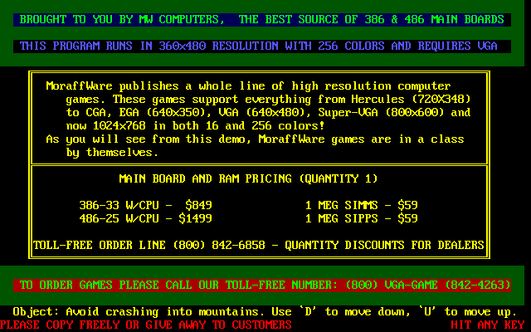Click the line listing CGA, EGA and Super-VGA
Image resolution: width=531 pixels, height=332 pixels.
pos(268,113)
